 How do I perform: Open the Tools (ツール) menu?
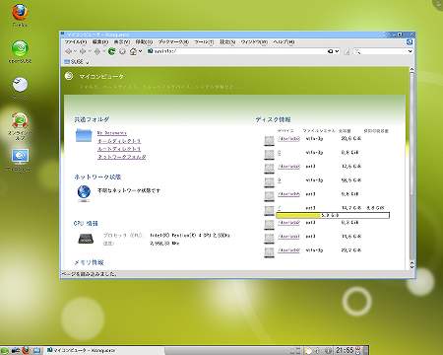tap(204, 42)
